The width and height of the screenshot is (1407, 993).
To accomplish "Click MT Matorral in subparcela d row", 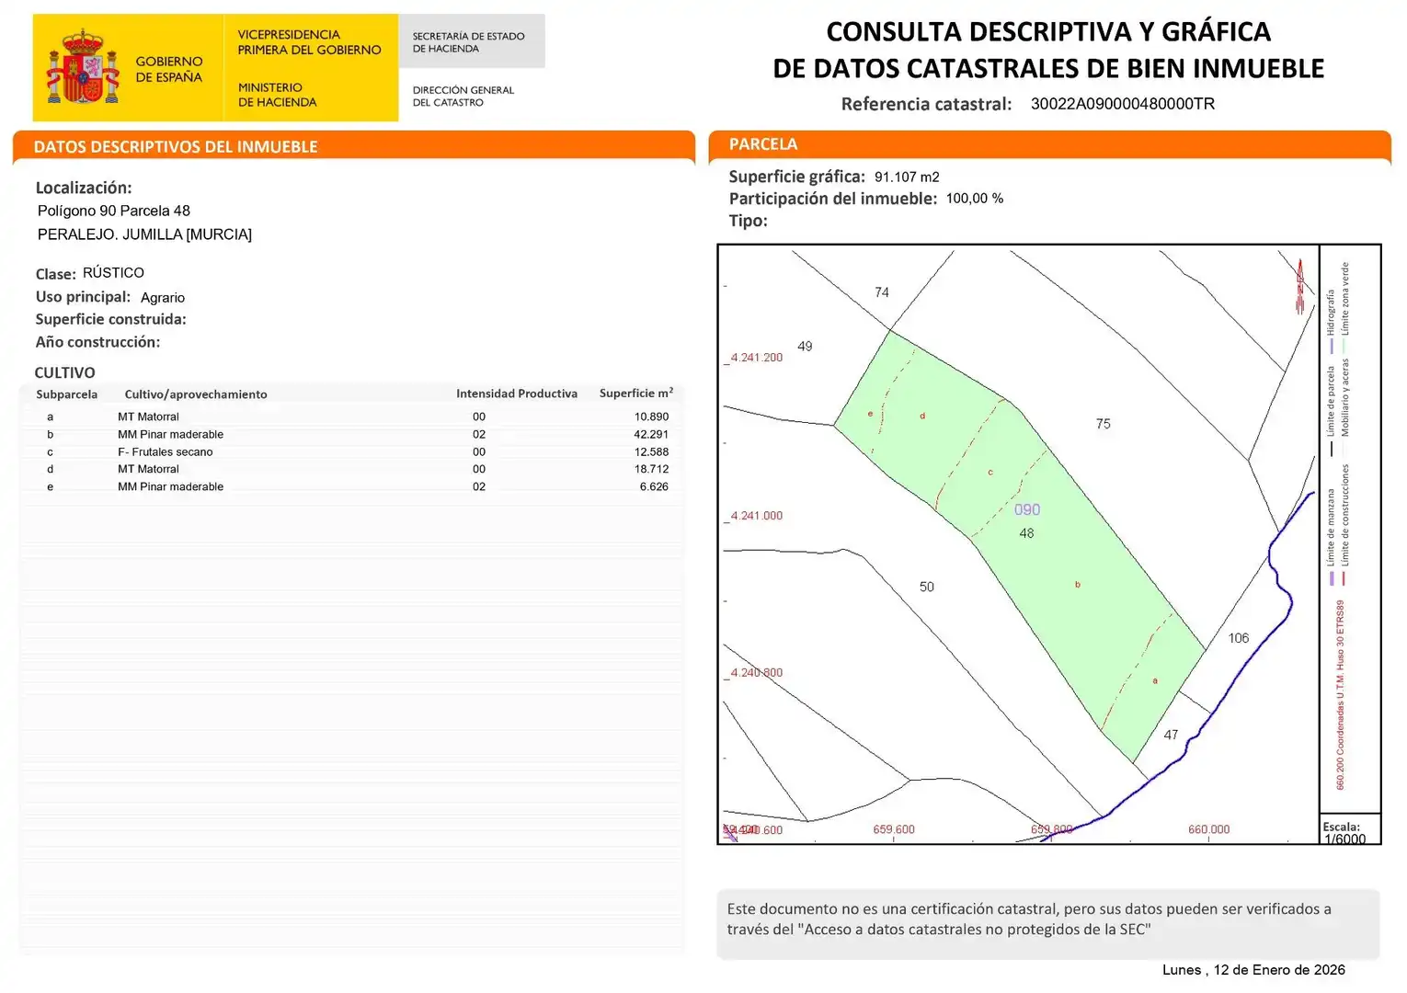I will (148, 469).
